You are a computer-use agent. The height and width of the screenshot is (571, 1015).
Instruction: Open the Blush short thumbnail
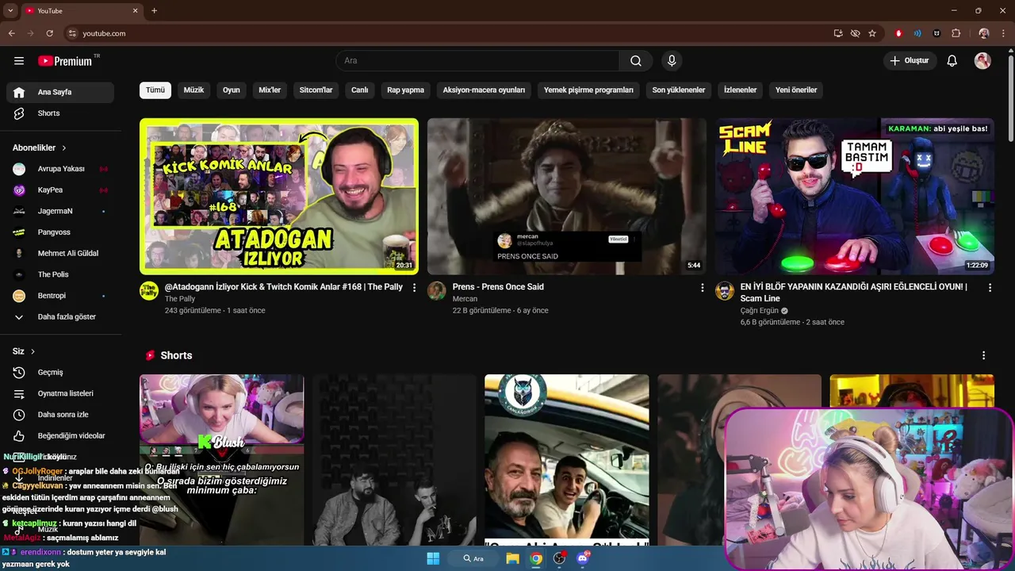pyautogui.click(x=221, y=460)
